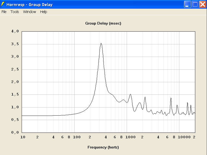Click the 3,0 value on the vertical axis
This screenshot has height=155, width=207.
point(15,57)
